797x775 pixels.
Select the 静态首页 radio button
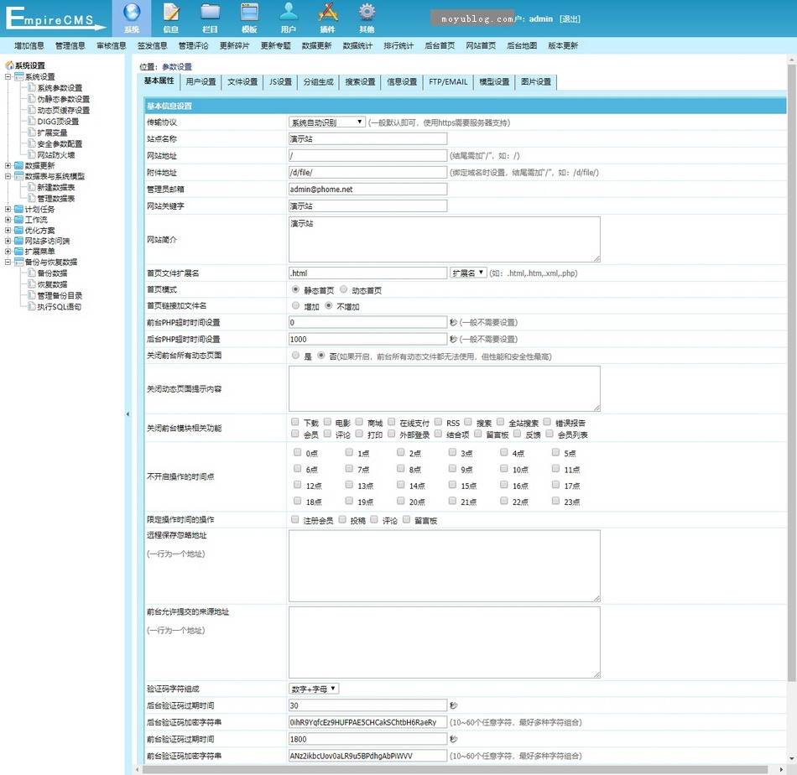[295, 289]
